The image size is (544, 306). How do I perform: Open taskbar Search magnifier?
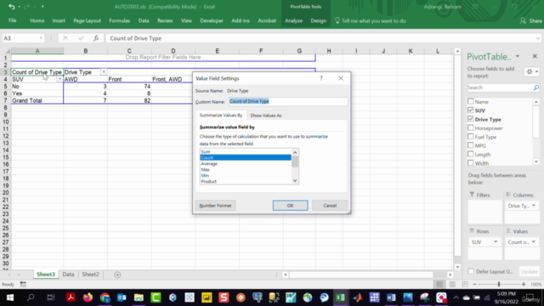coord(31,297)
